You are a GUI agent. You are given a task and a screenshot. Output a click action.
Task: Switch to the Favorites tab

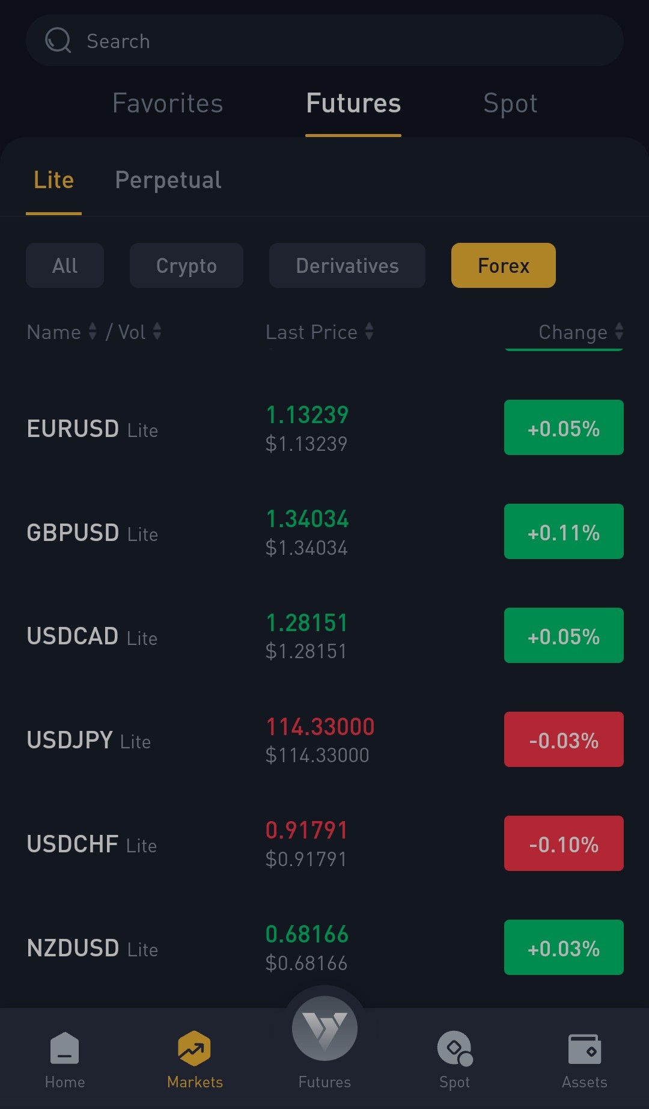point(168,103)
